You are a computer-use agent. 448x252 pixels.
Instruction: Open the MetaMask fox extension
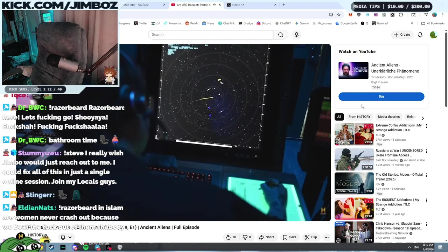point(350,15)
